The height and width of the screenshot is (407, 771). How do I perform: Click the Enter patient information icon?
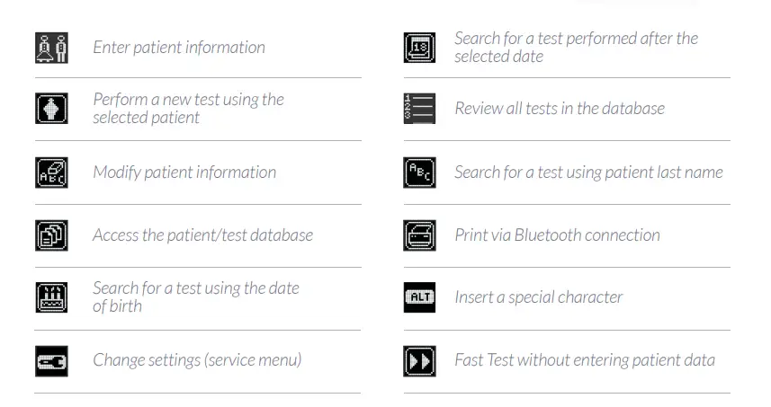[51, 47]
